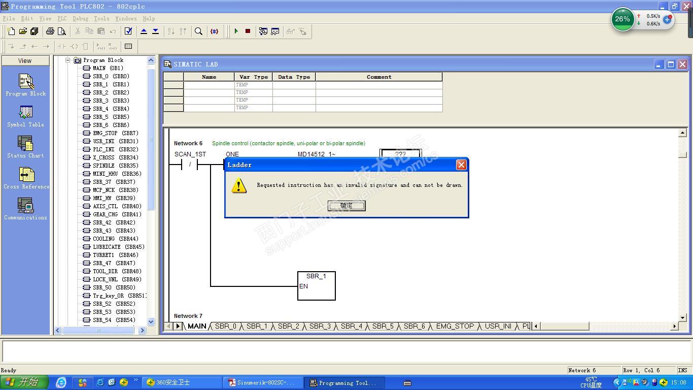The width and height of the screenshot is (693, 390).
Task: Toggle the Program Status toolbar icon
Action: click(263, 31)
